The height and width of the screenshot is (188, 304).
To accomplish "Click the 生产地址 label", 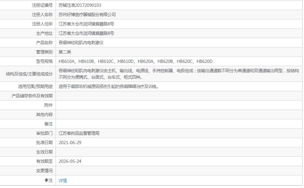I will 44,33.
